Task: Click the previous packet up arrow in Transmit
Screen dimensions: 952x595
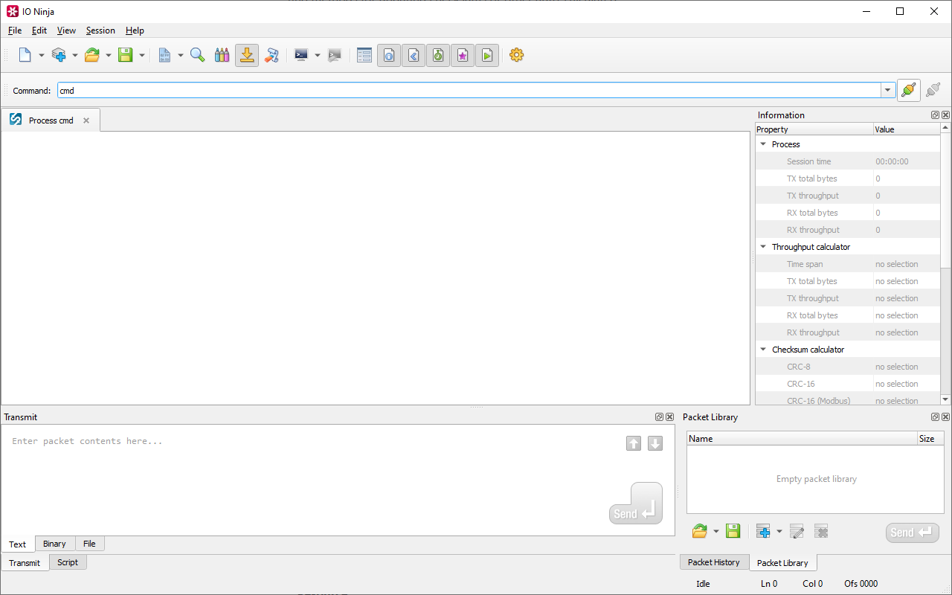Action: [634, 443]
